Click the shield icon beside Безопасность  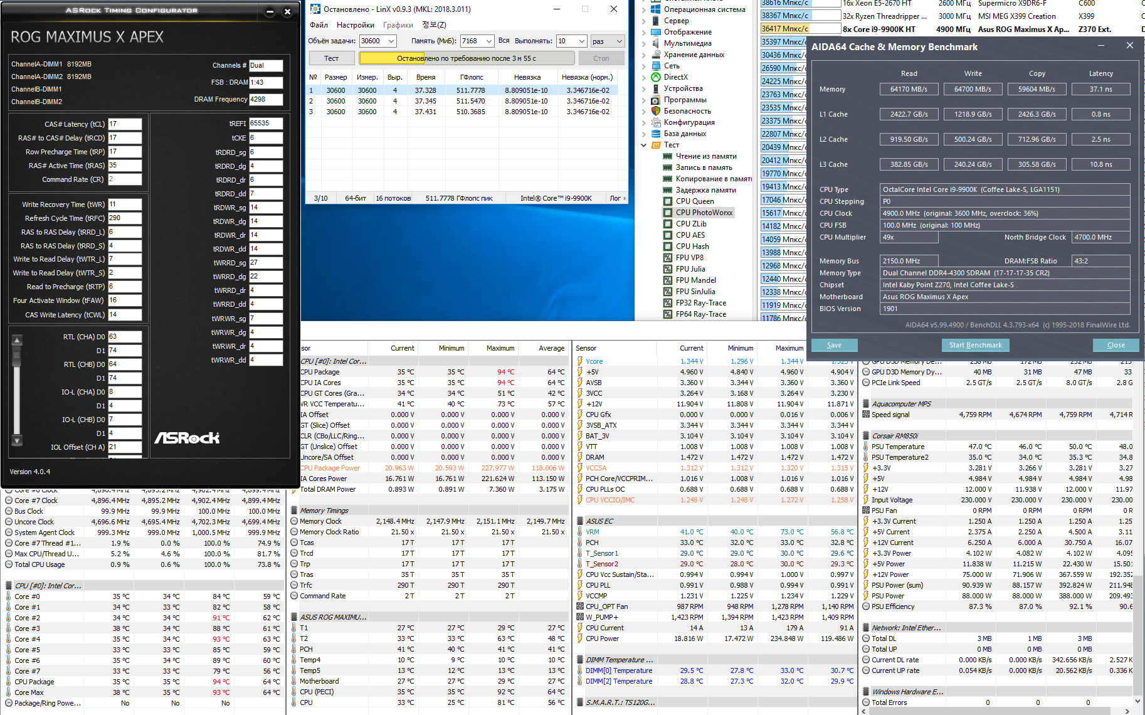tap(655, 111)
